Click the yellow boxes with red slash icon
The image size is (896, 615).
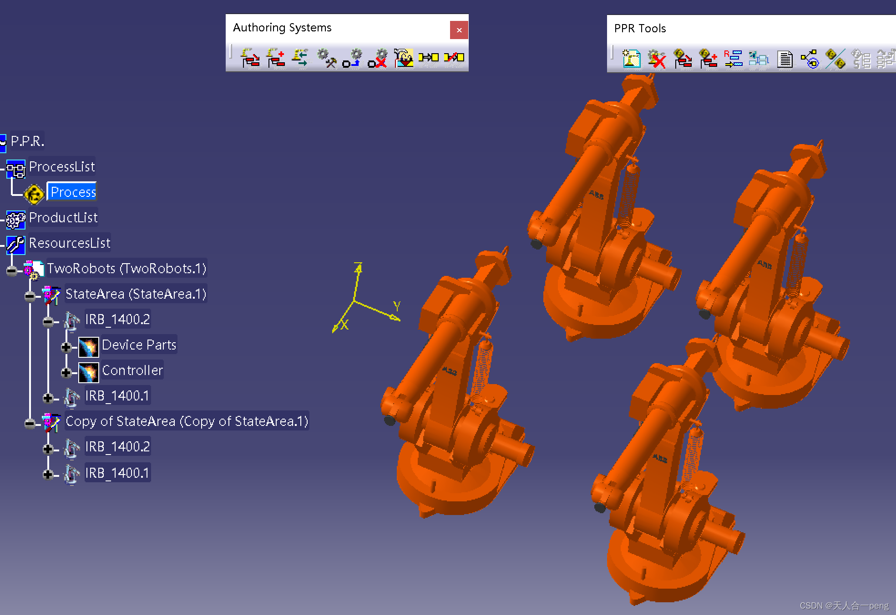pyautogui.click(x=454, y=57)
